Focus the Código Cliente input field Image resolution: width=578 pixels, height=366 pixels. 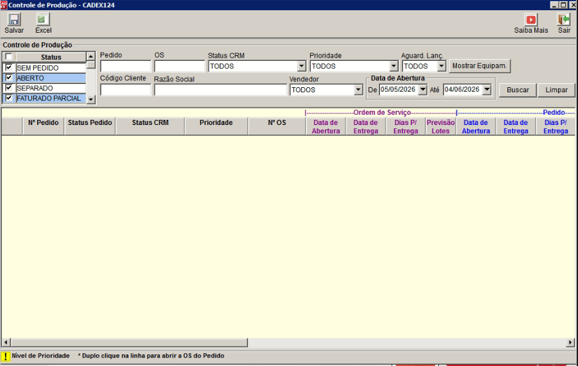126,90
